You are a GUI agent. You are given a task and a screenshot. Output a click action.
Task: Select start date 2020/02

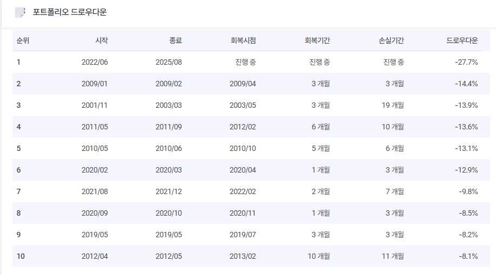[95, 170]
